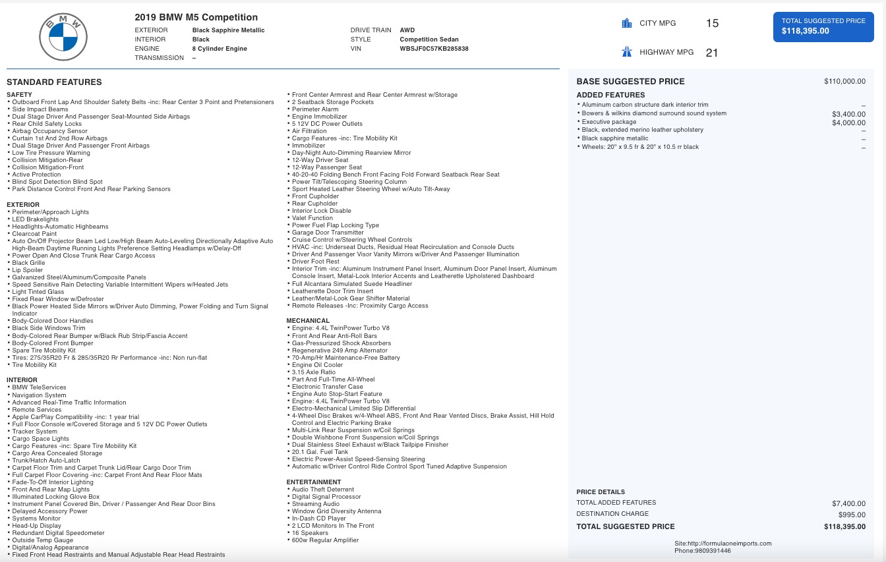Click the Competition Sedan style value
886x562 pixels.
(429, 40)
